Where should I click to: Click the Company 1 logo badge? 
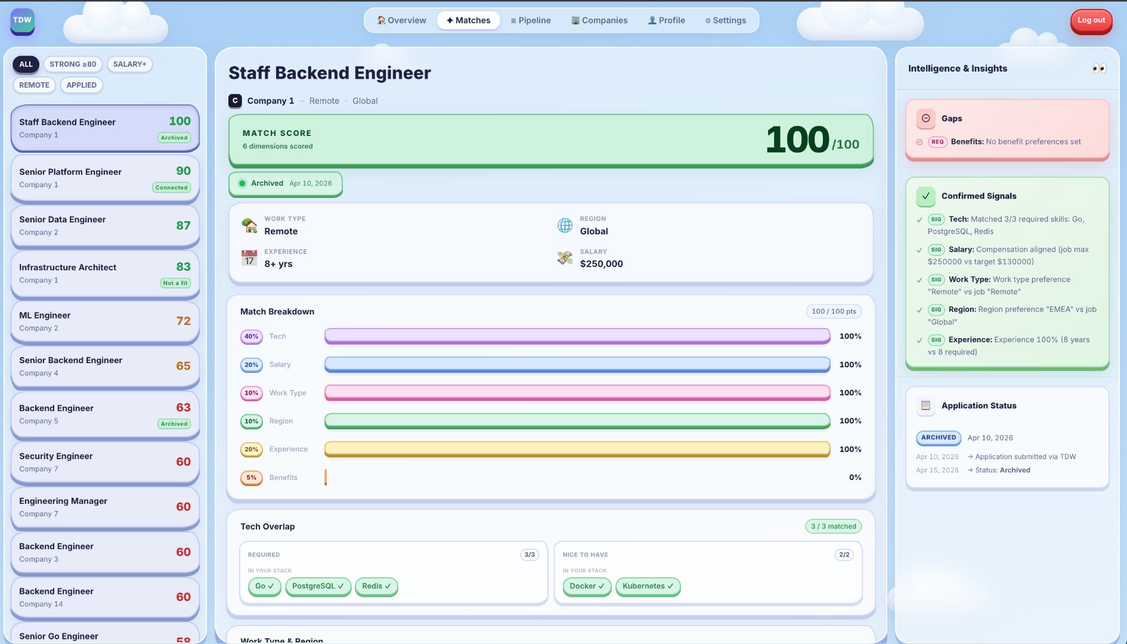click(235, 101)
